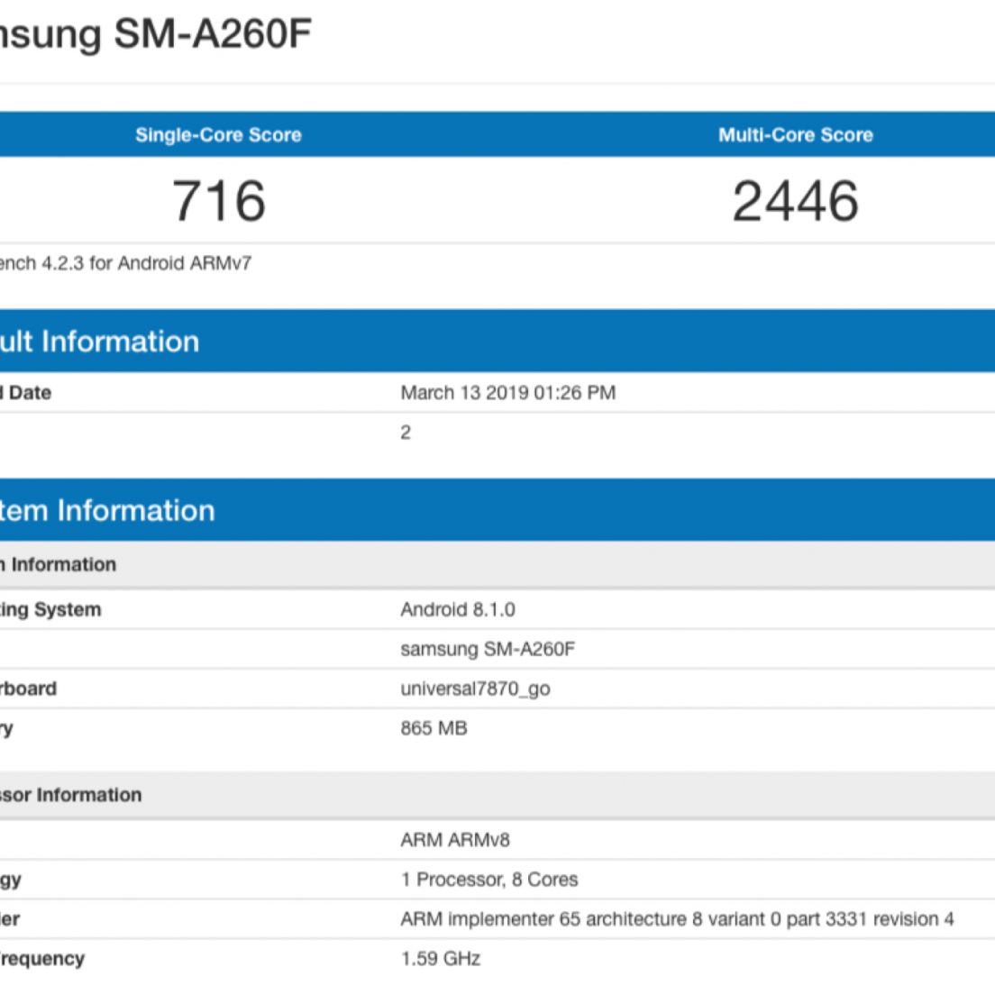995x995 pixels.
Task: Click the Operating System row label
Action: point(50,610)
